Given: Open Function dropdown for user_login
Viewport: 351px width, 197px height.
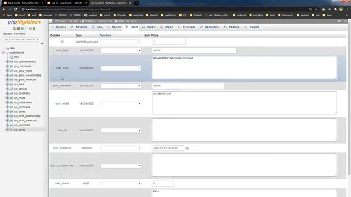Looking at the screenshot, I should (x=121, y=50).
